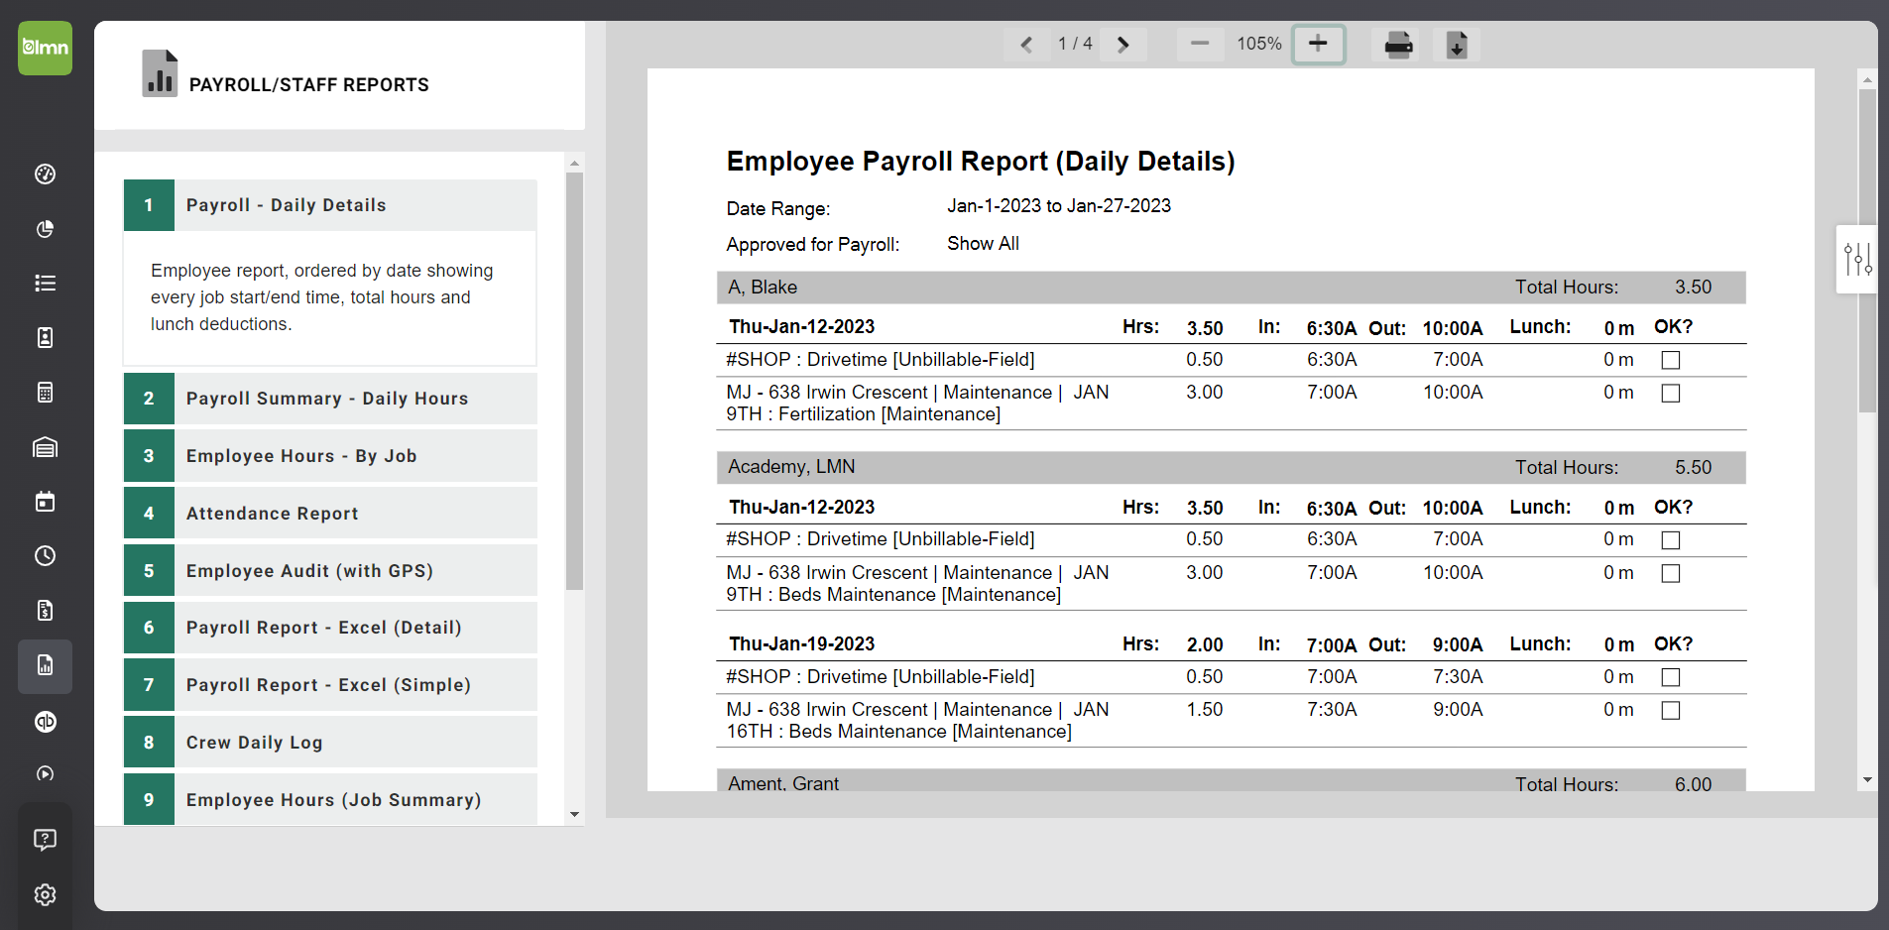Open the calendar sidebar icon
The image size is (1889, 930).
pos(45,502)
